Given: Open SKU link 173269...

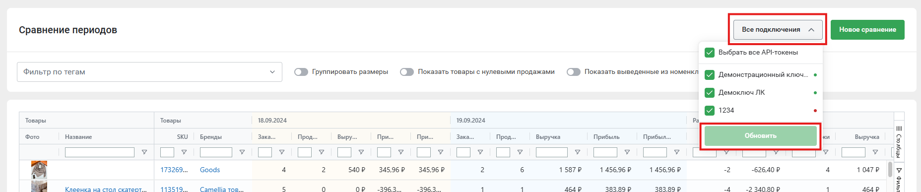Looking at the screenshot, I should click(174, 170).
